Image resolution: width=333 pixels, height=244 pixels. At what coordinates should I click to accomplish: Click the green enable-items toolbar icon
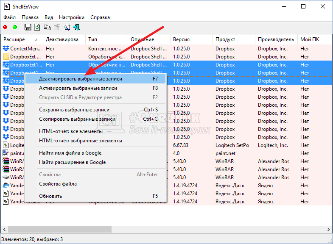[x=15, y=27]
